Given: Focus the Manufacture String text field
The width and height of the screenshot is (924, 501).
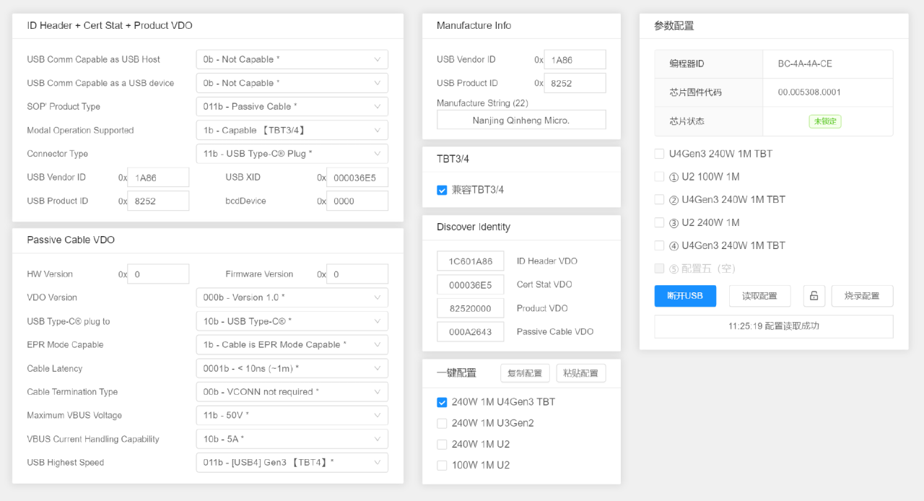Looking at the screenshot, I should pos(520,120).
